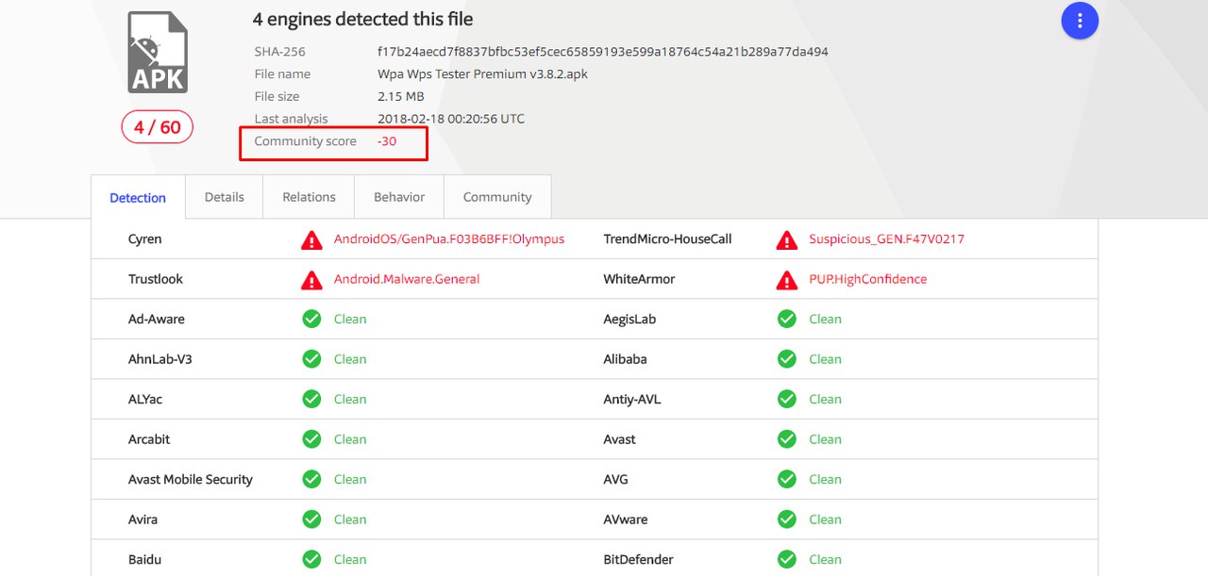Click the green check icon for Alibaba
The width and height of the screenshot is (1208, 576).
pos(786,359)
